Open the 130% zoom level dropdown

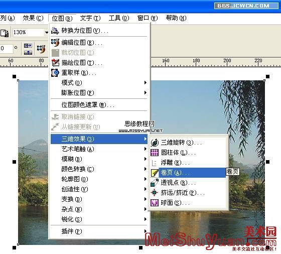click(47, 33)
